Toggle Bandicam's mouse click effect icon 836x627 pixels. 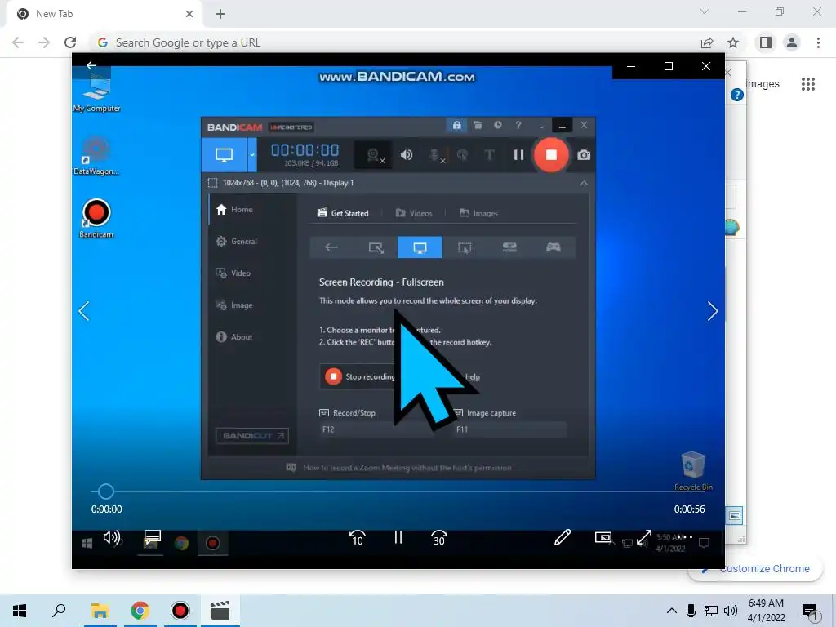[462, 155]
